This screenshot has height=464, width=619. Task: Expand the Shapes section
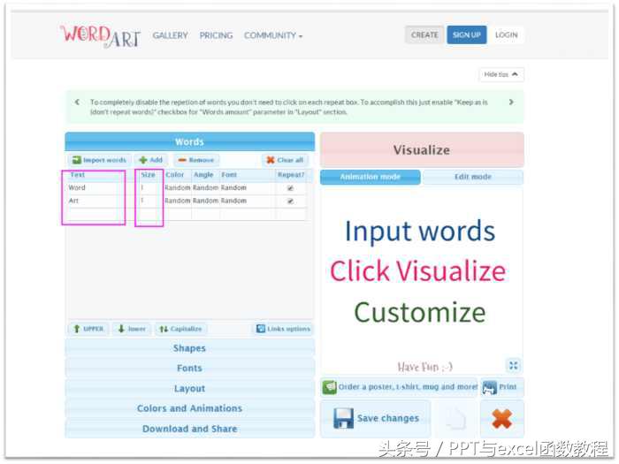click(189, 348)
